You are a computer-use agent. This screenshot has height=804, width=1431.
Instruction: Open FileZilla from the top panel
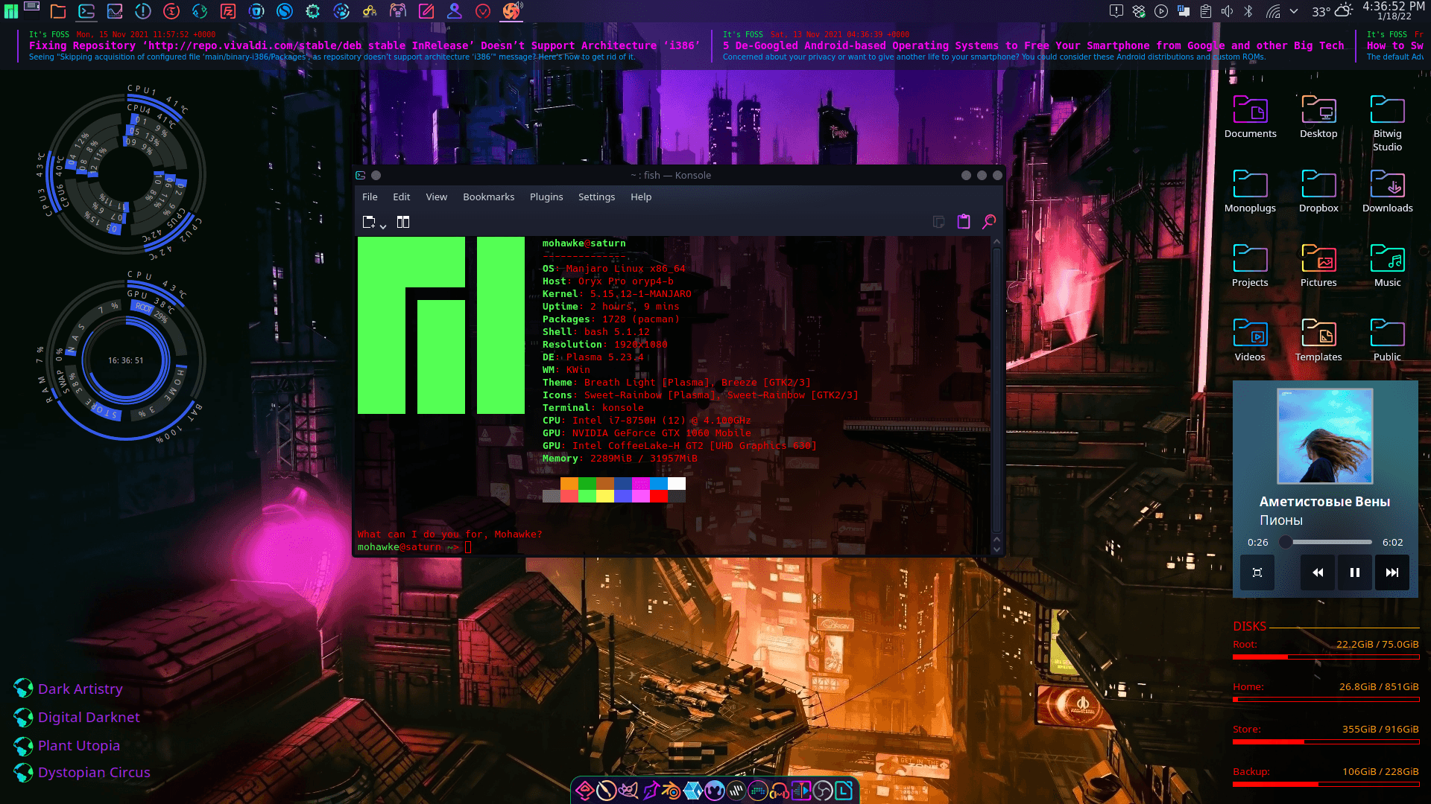228,11
